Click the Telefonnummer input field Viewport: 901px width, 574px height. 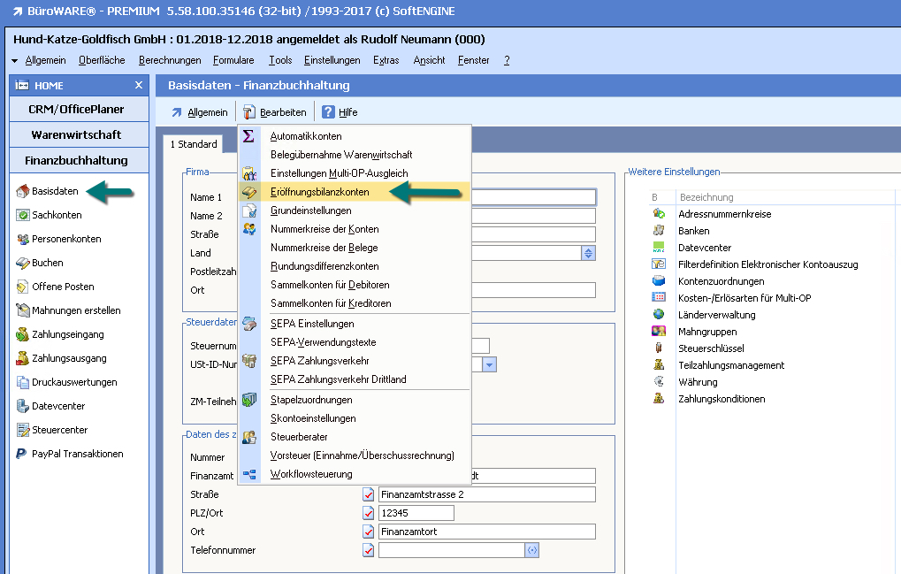[451, 550]
